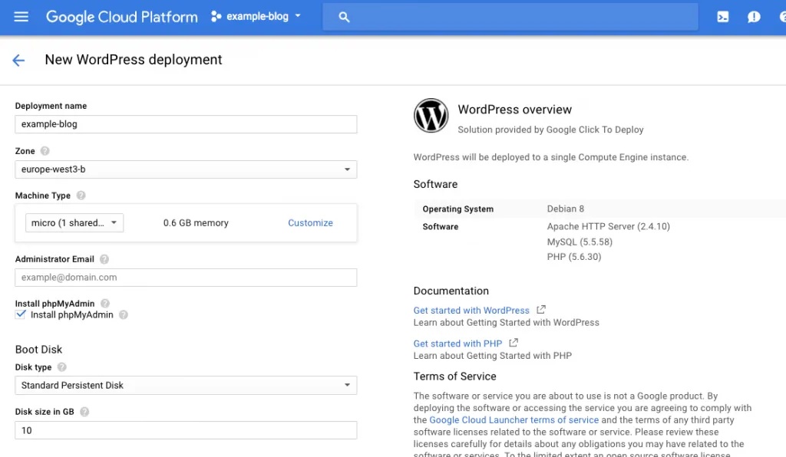Click the Administrator Email input field
This screenshot has width=786, height=457.
click(x=186, y=278)
